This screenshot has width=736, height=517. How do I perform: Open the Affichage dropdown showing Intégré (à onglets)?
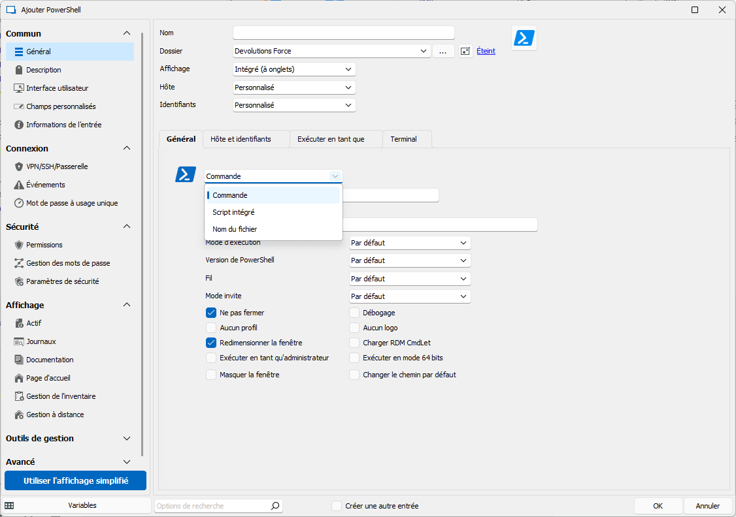[x=294, y=69]
